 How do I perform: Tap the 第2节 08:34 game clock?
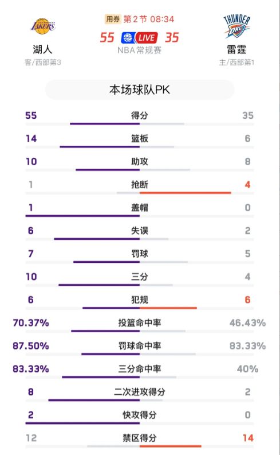coord(149,19)
